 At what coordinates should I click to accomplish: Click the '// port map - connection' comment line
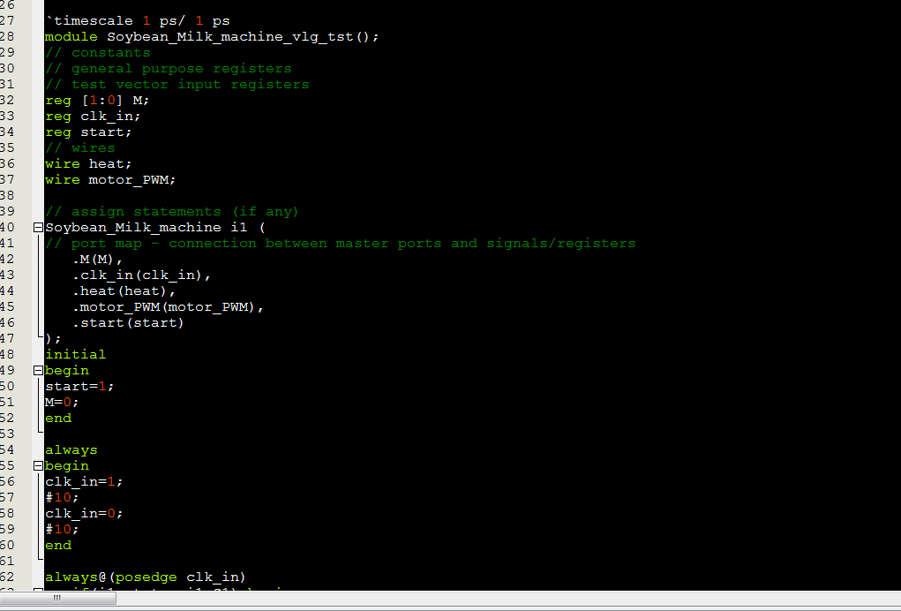point(341,244)
